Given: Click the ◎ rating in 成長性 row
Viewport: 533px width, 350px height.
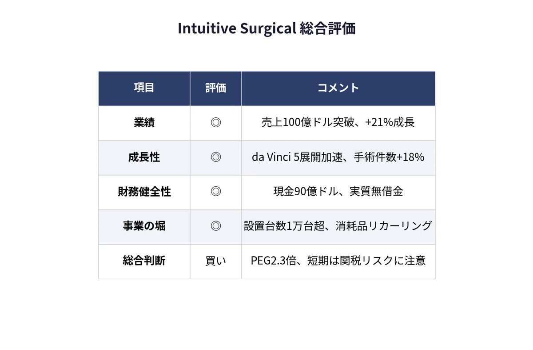Looking at the screenshot, I should [216, 157].
